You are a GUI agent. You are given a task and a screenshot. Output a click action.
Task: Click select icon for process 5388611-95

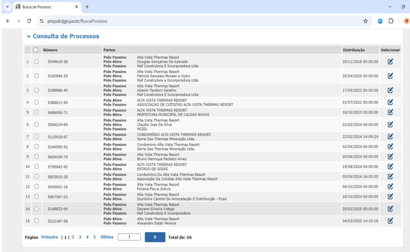point(390,102)
